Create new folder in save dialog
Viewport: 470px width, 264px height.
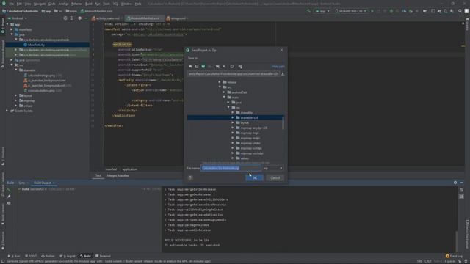217,67
